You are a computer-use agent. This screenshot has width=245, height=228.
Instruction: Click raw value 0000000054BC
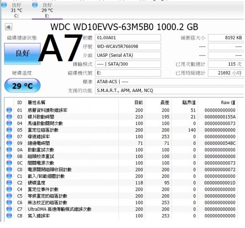(220, 143)
